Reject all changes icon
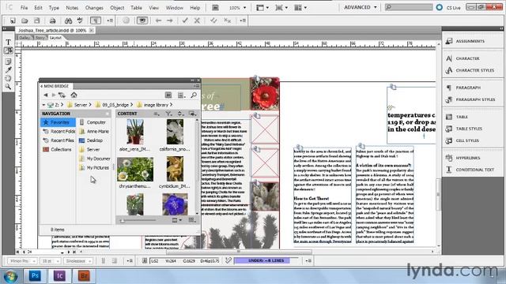Image resolution: width=506 pixels, height=284 pixels. click(227, 21)
